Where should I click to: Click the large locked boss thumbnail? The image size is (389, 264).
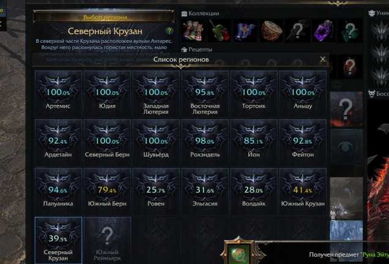tap(346, 109)
